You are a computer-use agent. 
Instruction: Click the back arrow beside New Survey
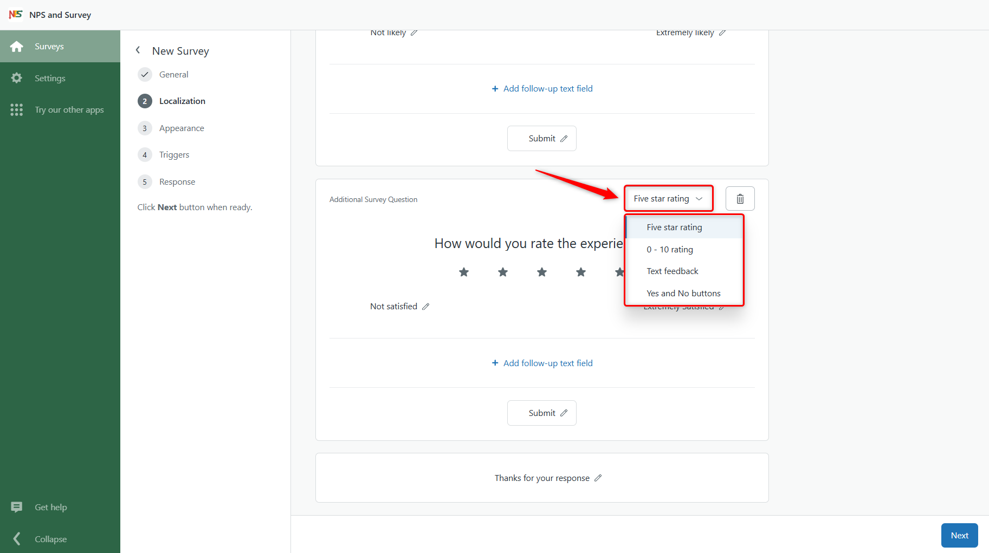pos(138,50)
